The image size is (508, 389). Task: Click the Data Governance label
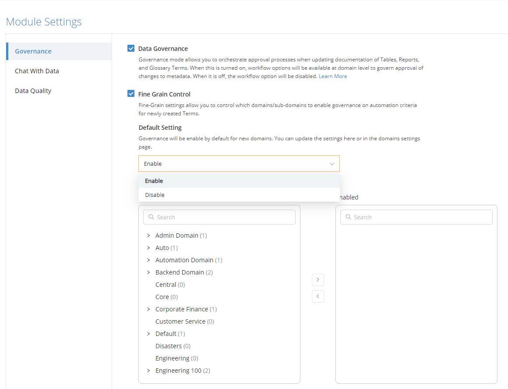click(x=163, y=49)
